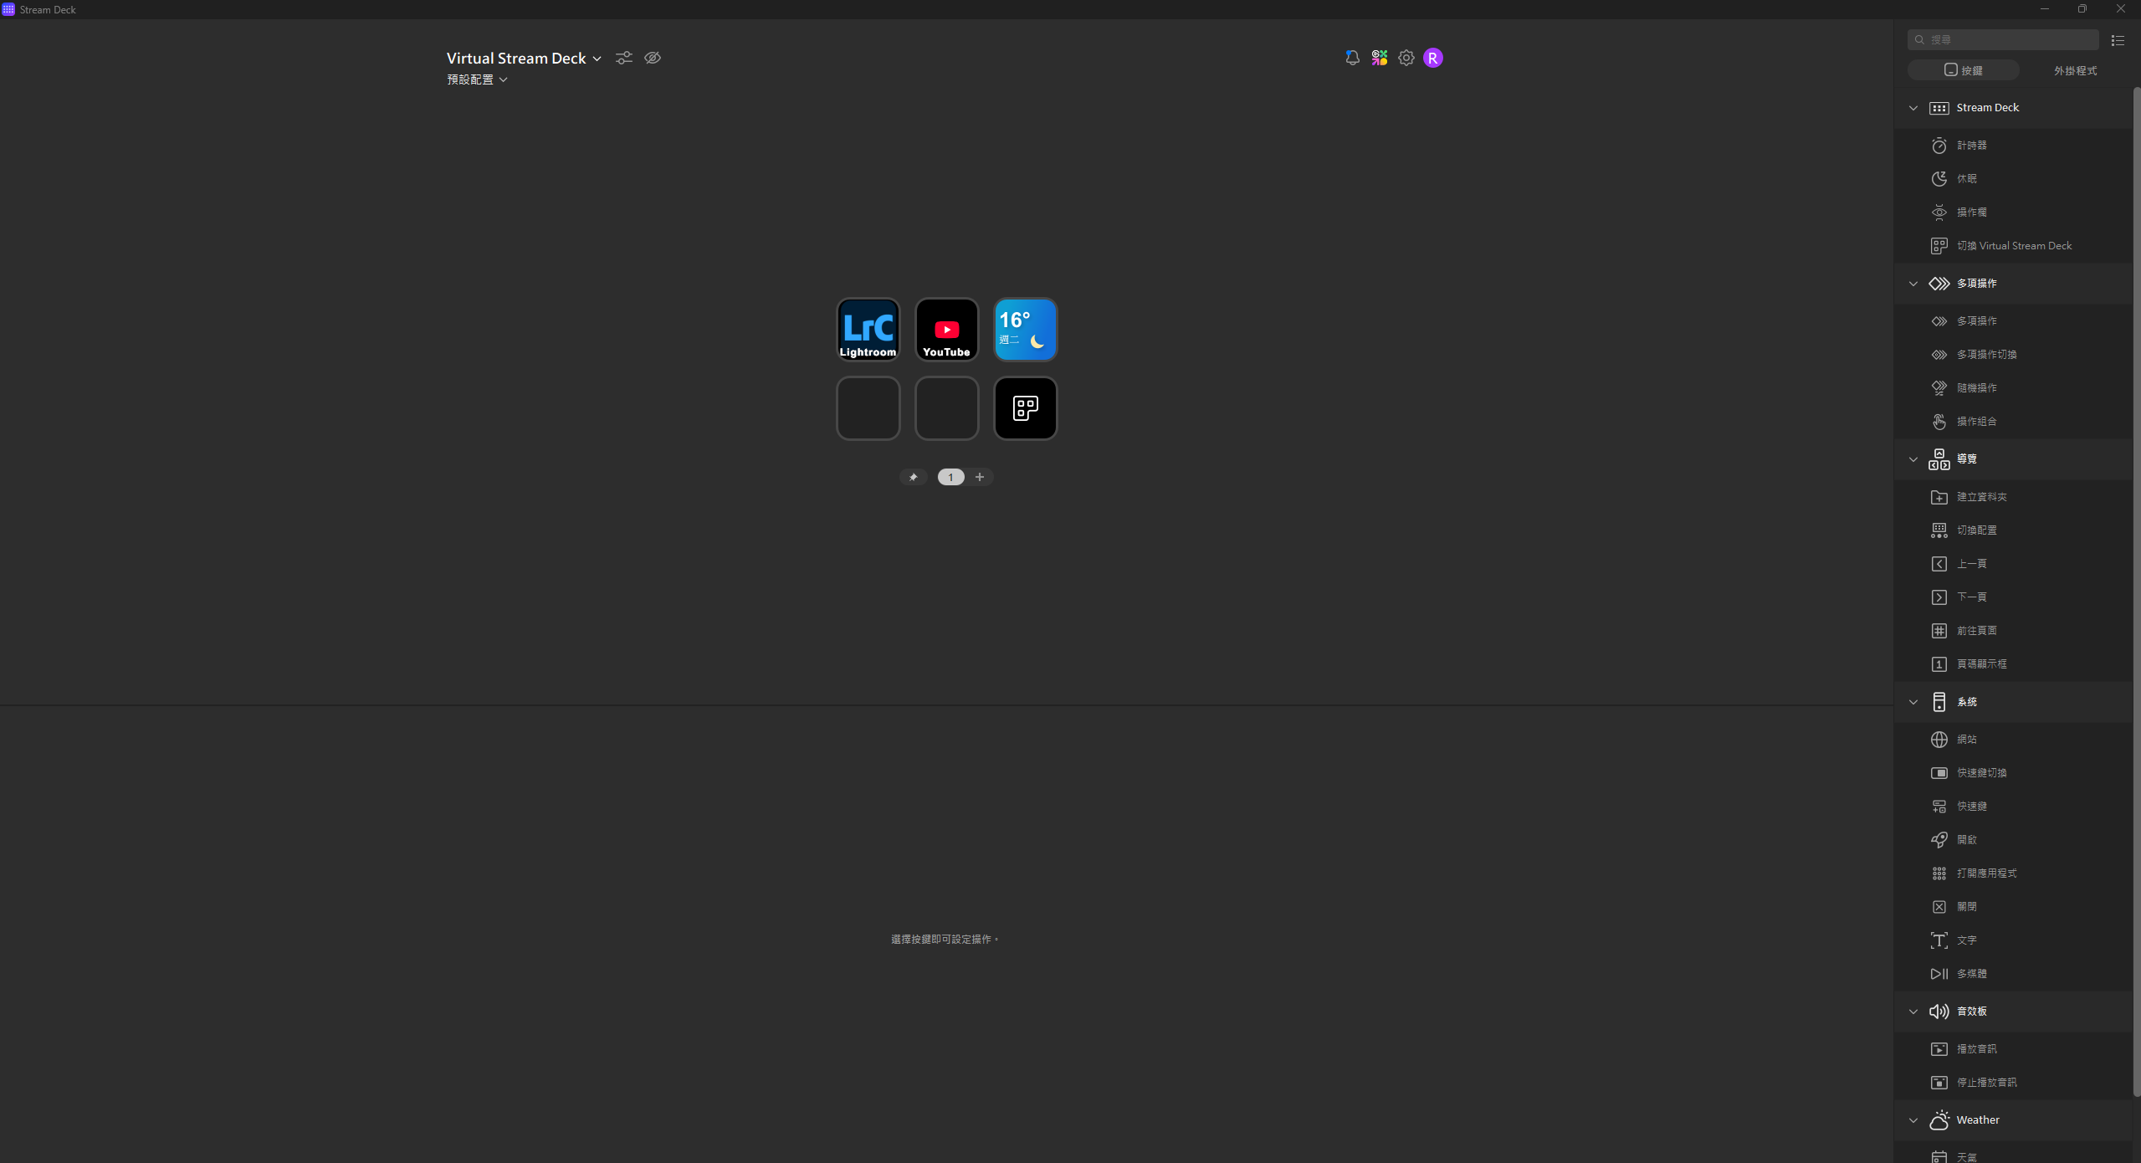Viewport: 2141px width, 1163px height.
Task: Open settings gear icon in header
Action: pos(1406,58)
